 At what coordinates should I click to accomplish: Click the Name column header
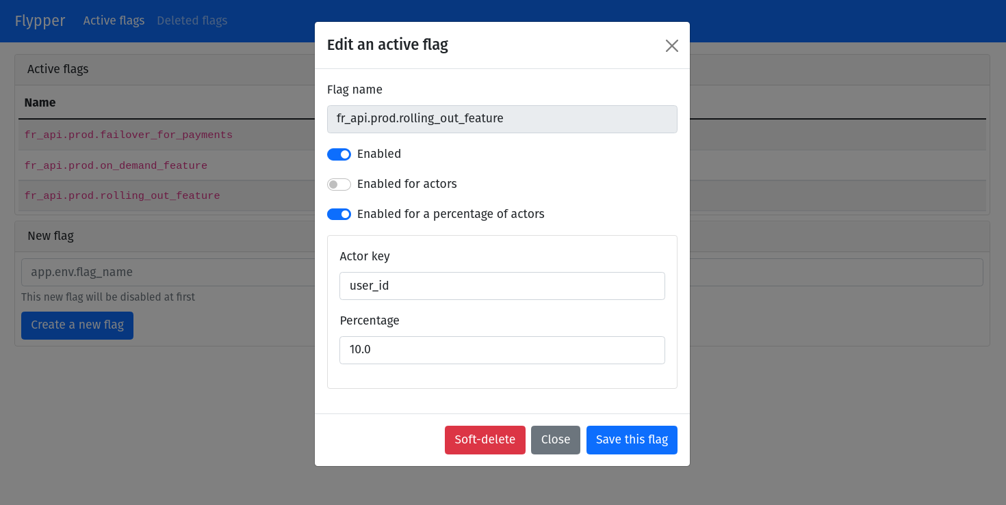point(39,103)
